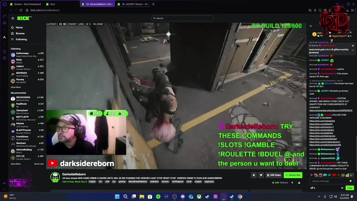Screen dimensions: 357x201
Task: Click browser zoom out icon
Action: pyautogui.click(x=310, y=10)
